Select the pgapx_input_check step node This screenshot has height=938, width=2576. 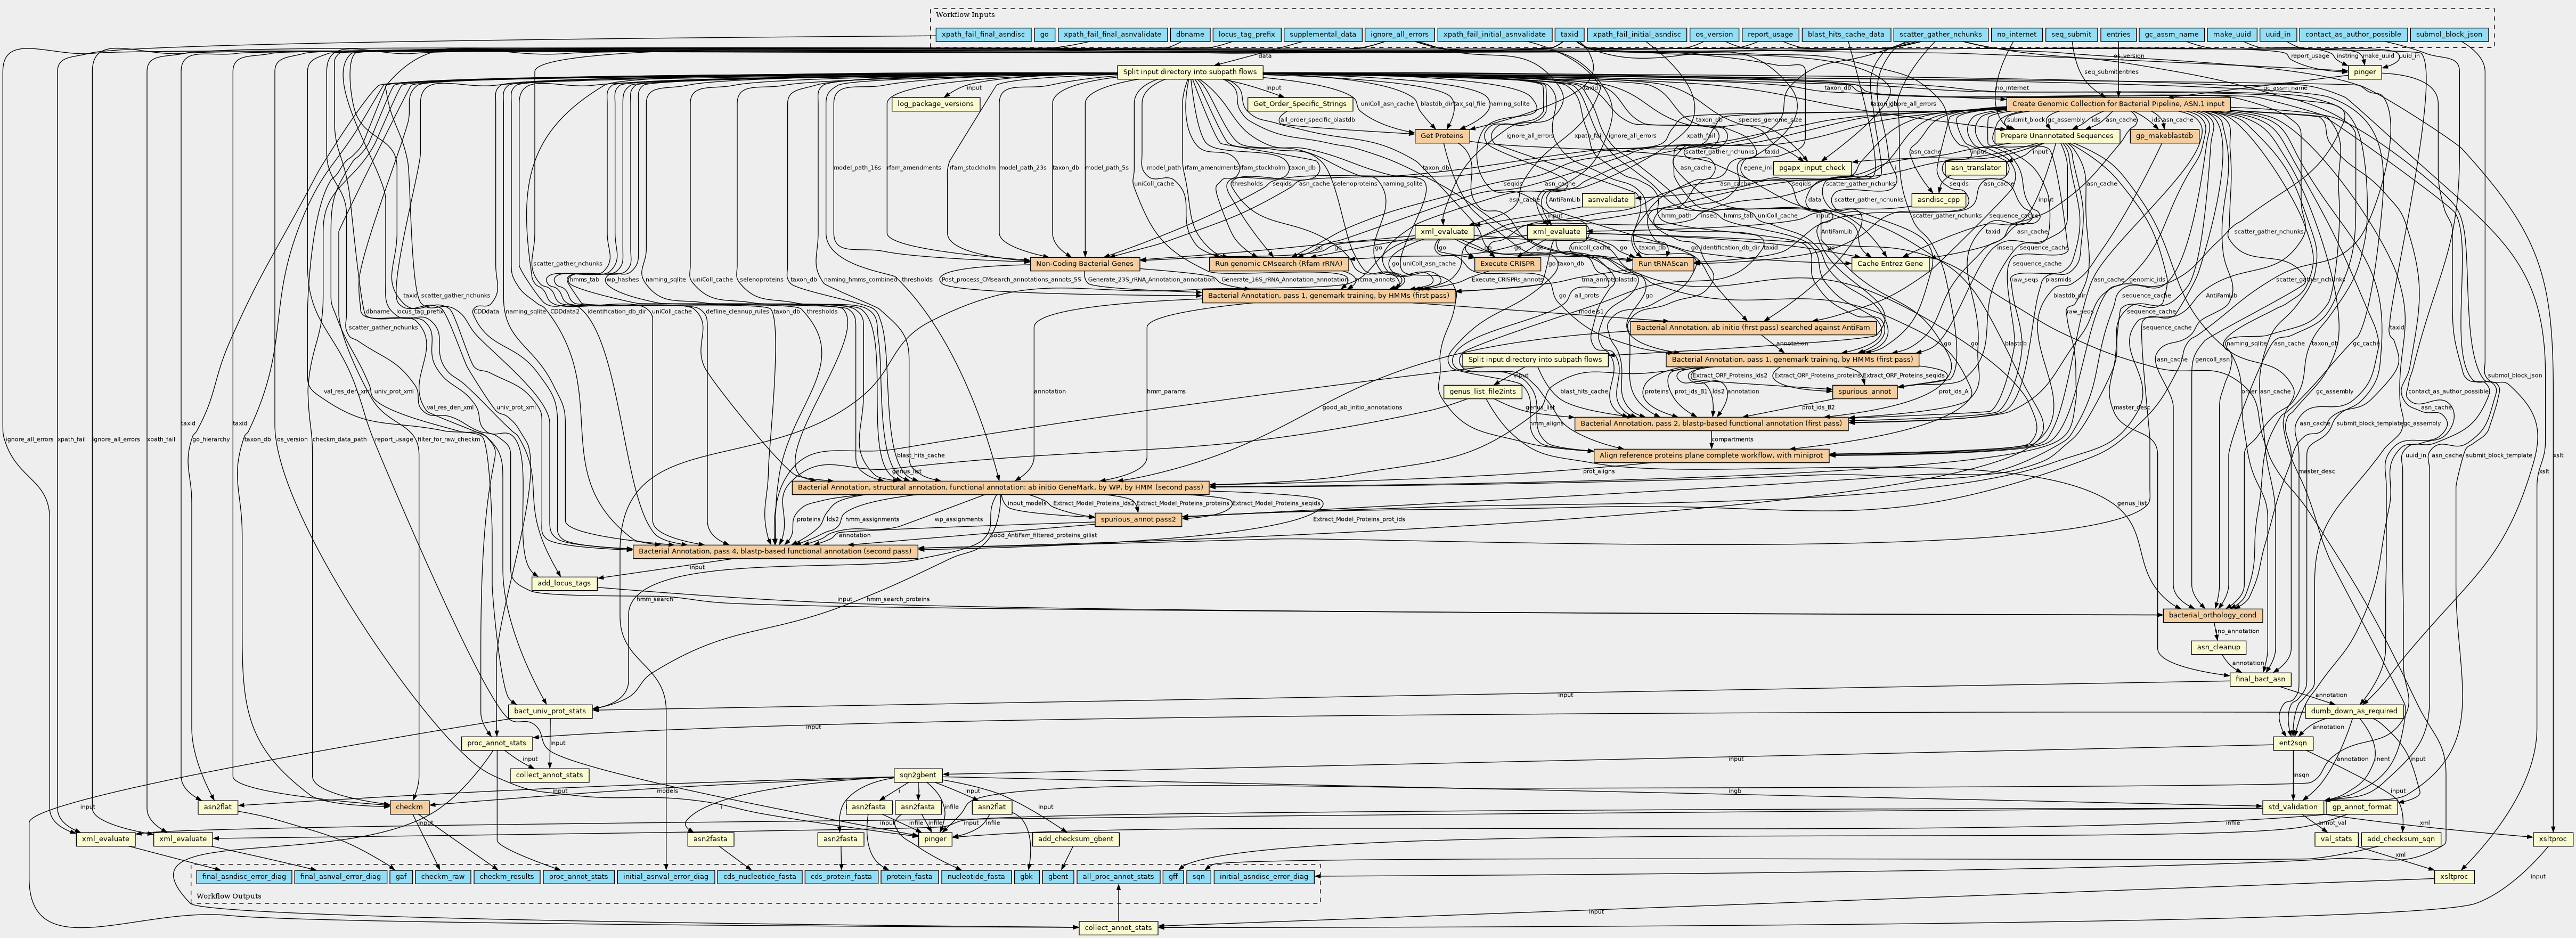pos(1812,168)
